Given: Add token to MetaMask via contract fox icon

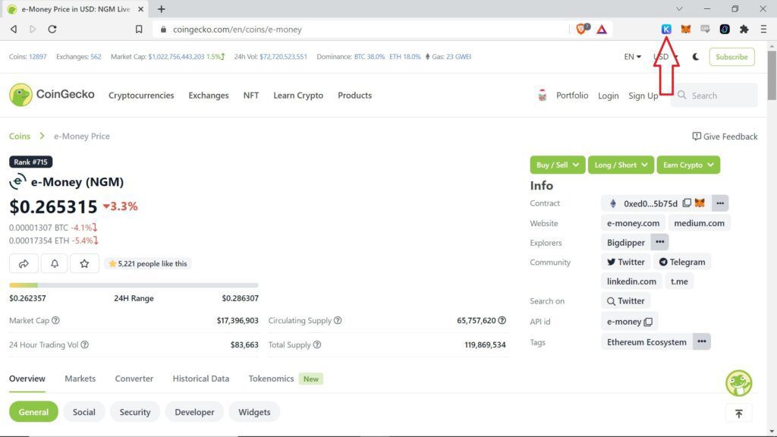Looking at the screenshot, I should (699, 203).
